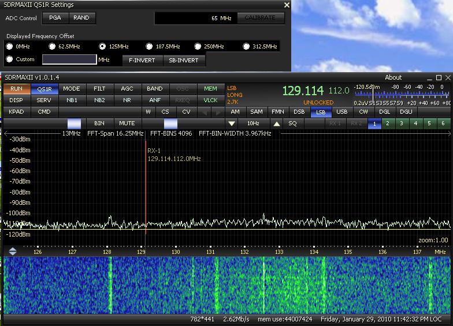Click the 65 MHz calibration frequency field

pos(196,18)
